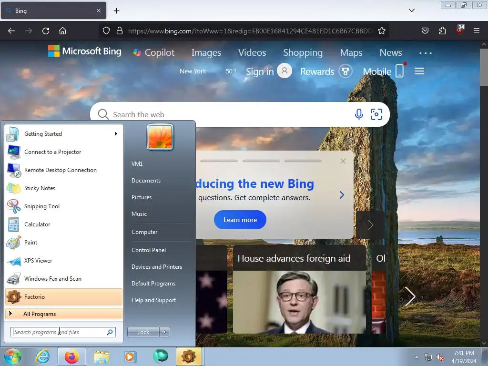Open Help and Support
Image resolution: width=488 pixels, height=366 pixels.
(153, 300)
